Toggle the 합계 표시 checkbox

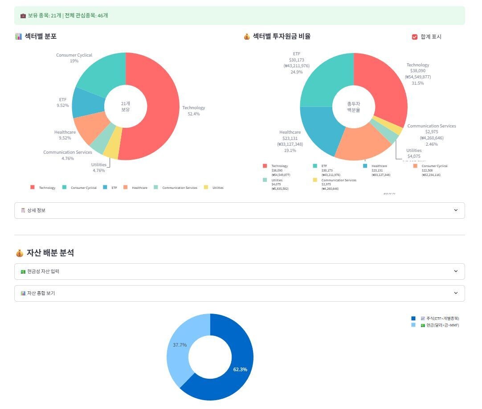[415, 37]
